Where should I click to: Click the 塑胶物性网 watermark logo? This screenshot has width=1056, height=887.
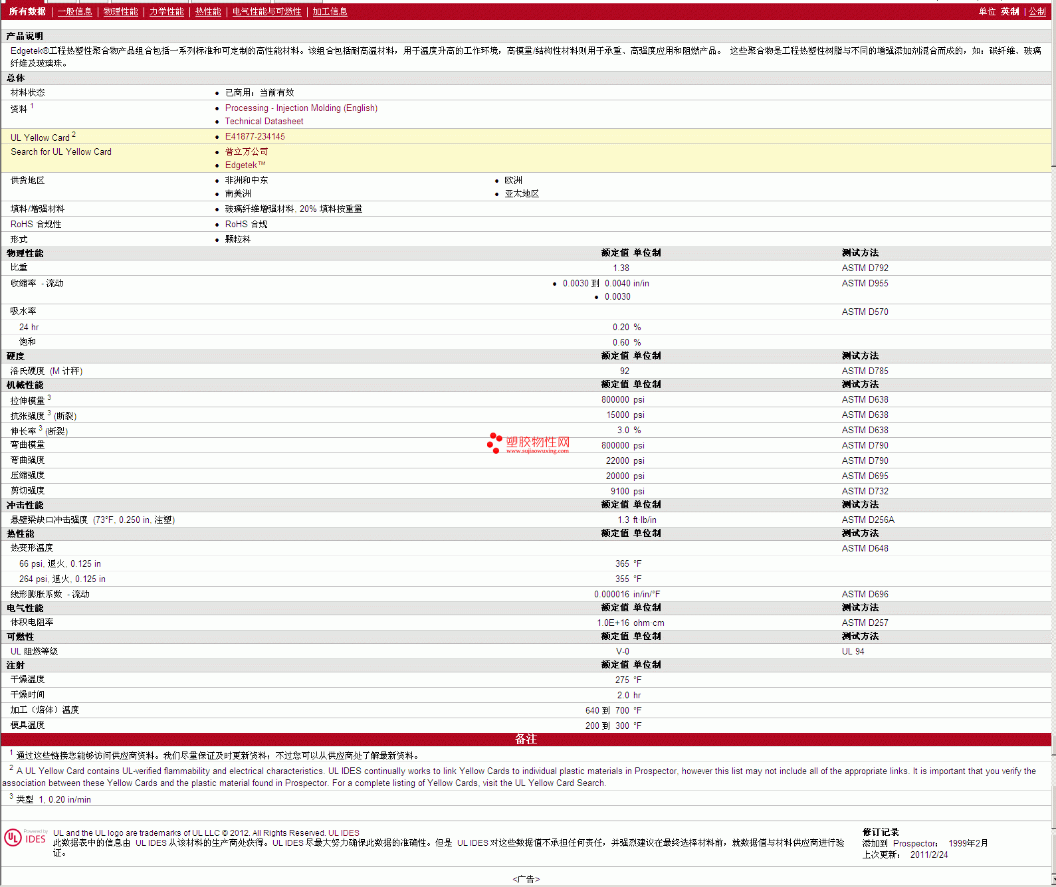(528, 443)
